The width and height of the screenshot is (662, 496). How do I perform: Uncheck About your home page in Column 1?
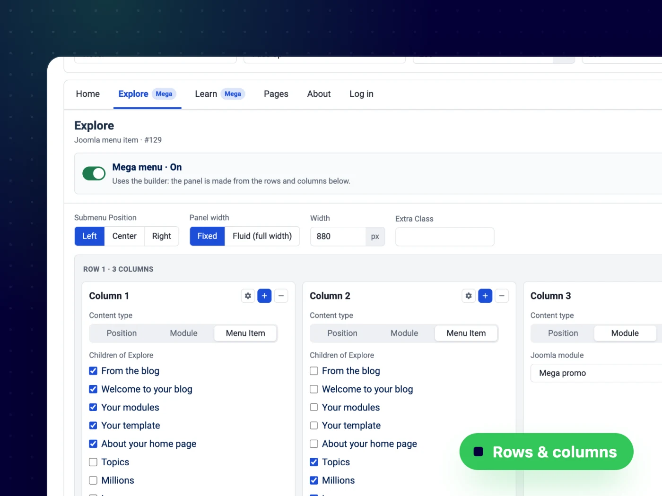(93, 444)
